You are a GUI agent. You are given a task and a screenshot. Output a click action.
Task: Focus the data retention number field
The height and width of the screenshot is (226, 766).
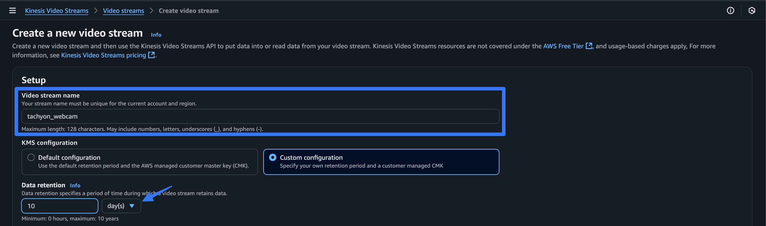coord(59,206)
